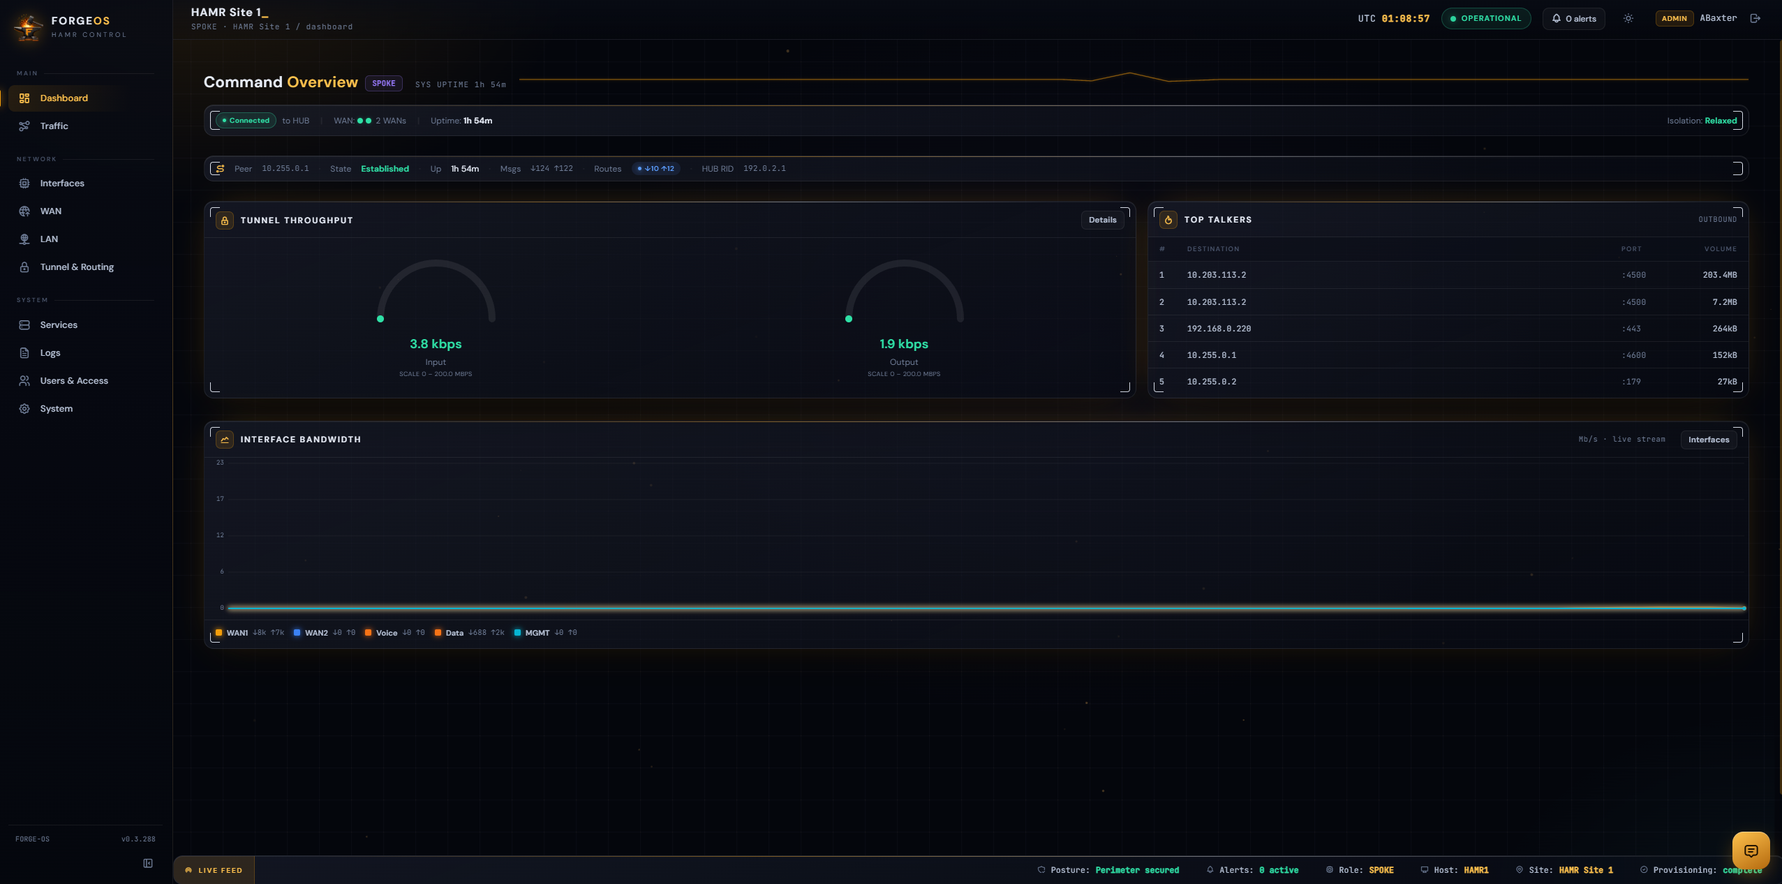Open the WAN section
The height and width of the screenshot is (884, 1782).
click(85, 211)
